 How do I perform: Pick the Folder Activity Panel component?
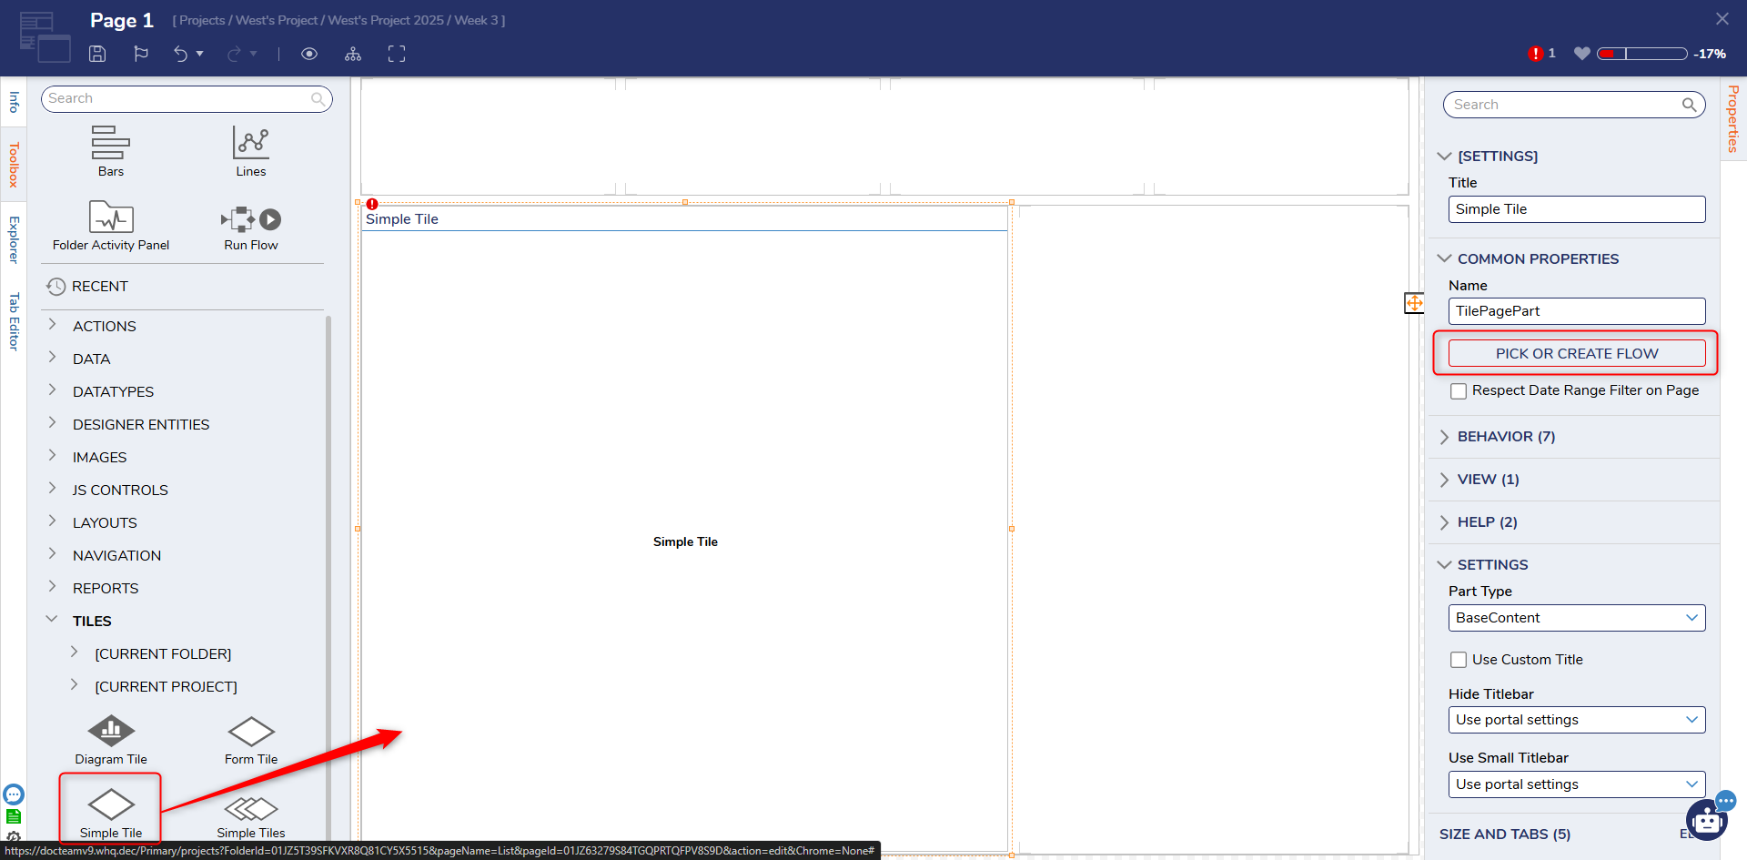(111, 227)
